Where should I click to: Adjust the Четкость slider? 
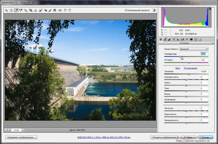186,111
